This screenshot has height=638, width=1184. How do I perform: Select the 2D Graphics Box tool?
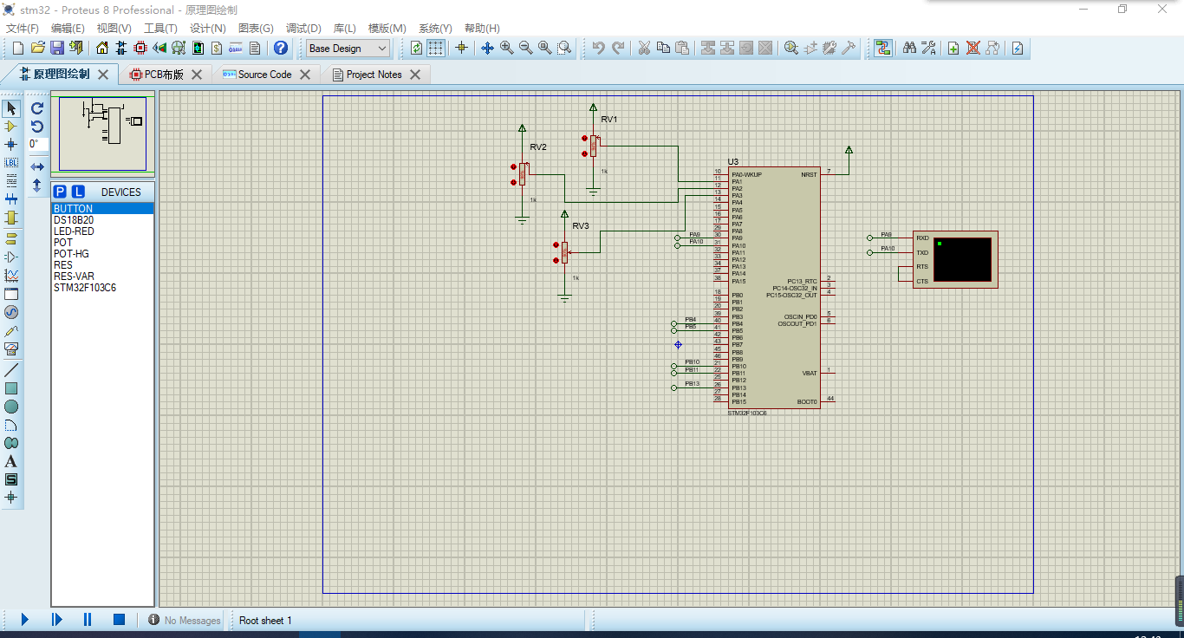pos(11,388)
